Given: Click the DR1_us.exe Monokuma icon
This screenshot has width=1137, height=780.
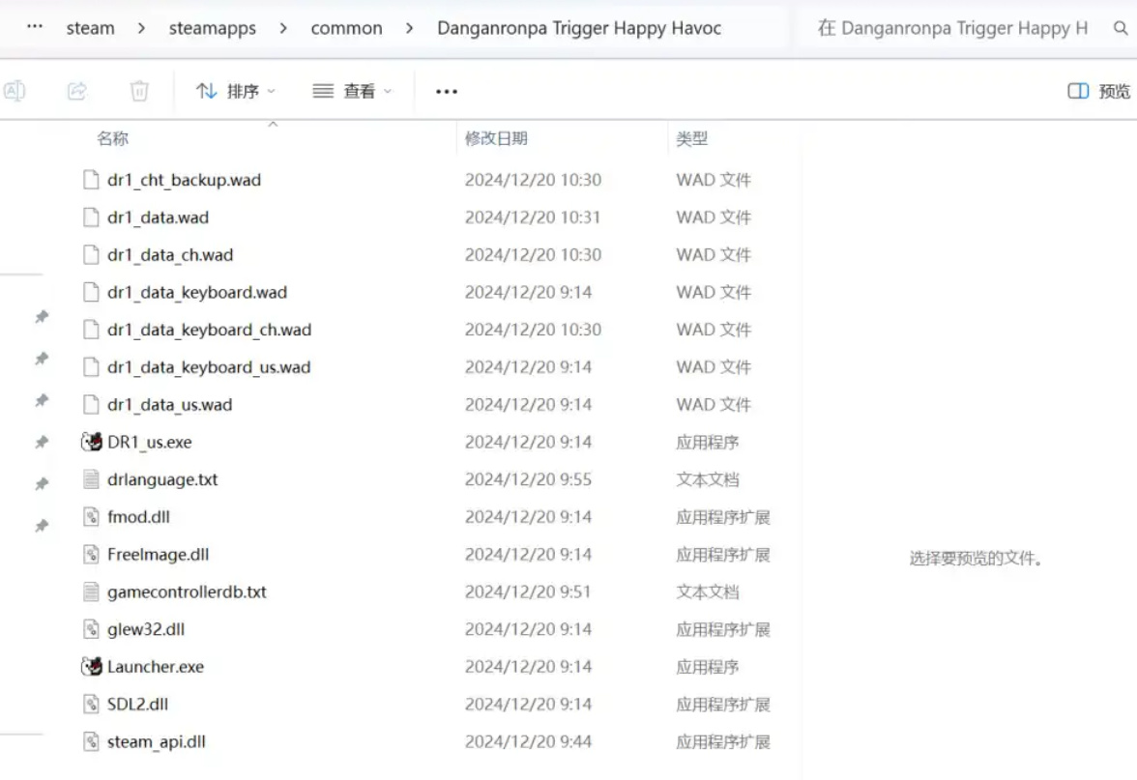Looking at the screenshot, I should tap(91, 442).
